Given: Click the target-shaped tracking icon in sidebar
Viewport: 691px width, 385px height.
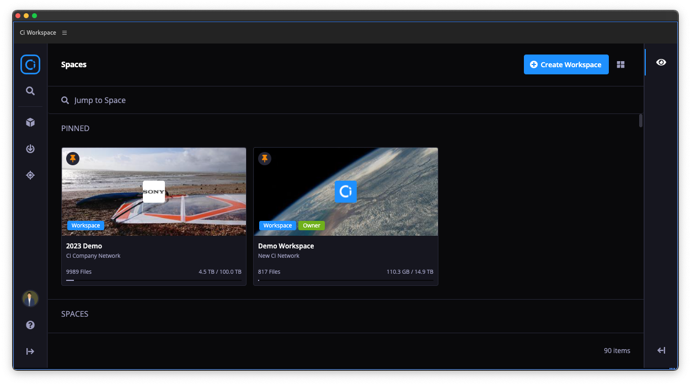Looking at the screenshot, I should coord(30,175).
